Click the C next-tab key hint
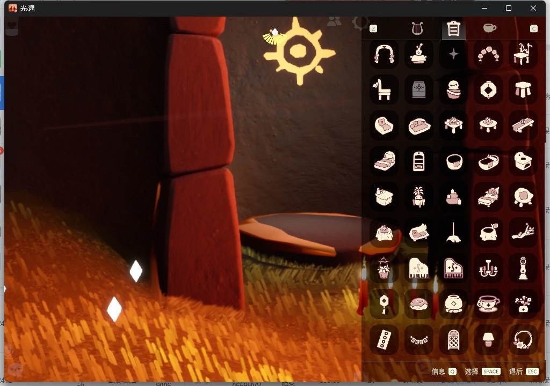The width and height of the screenshot is (550, 386). (533, 29)
